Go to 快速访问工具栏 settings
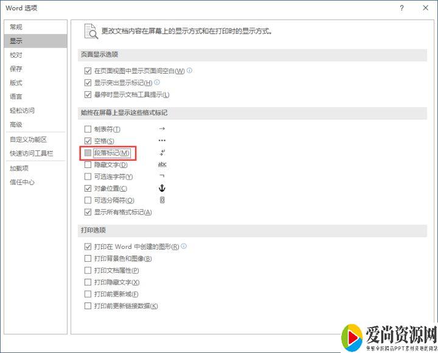Image resolution: width=438 pixels, height=353 pixels. tap(30, 153)
